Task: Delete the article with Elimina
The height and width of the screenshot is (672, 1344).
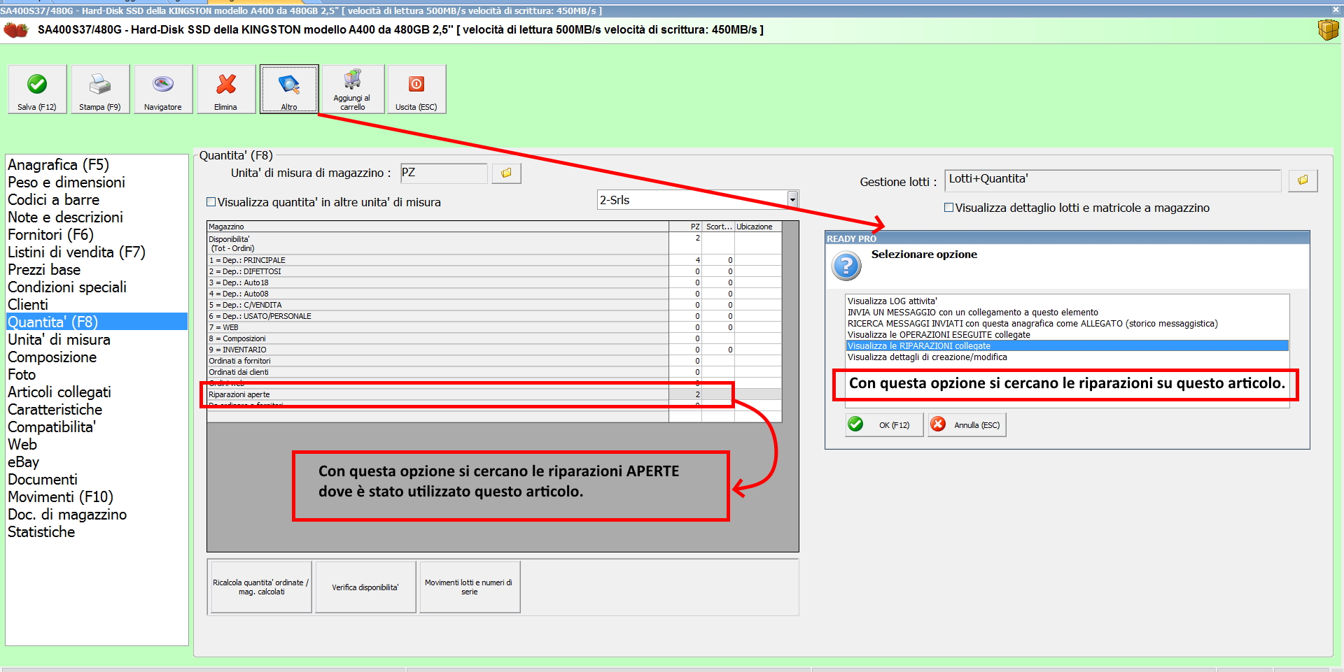Action: point(226,89)
